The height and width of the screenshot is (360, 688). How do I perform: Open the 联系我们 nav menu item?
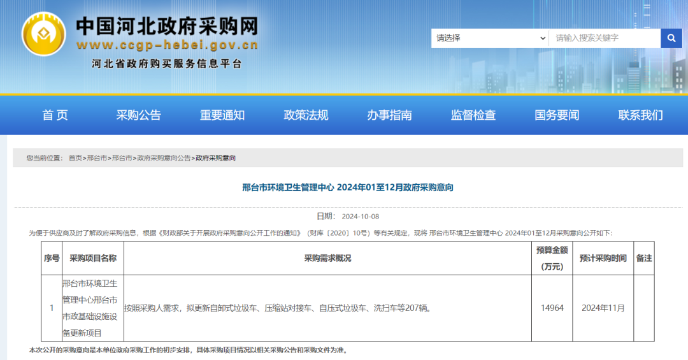641,115
